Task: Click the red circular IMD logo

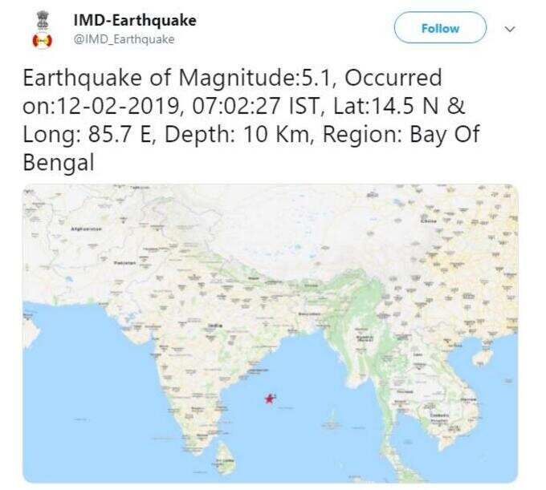Action: pos(42,41)
